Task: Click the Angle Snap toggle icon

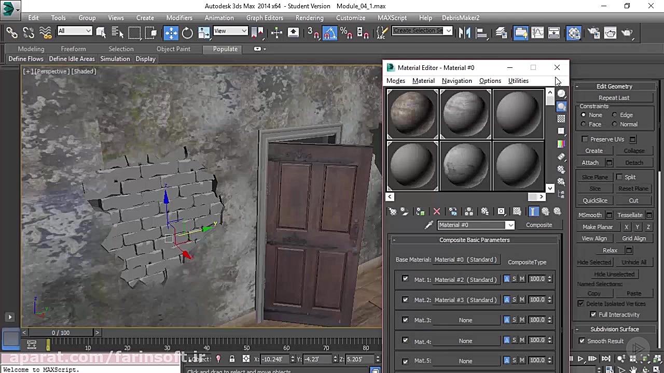Action: pos(329,33)
